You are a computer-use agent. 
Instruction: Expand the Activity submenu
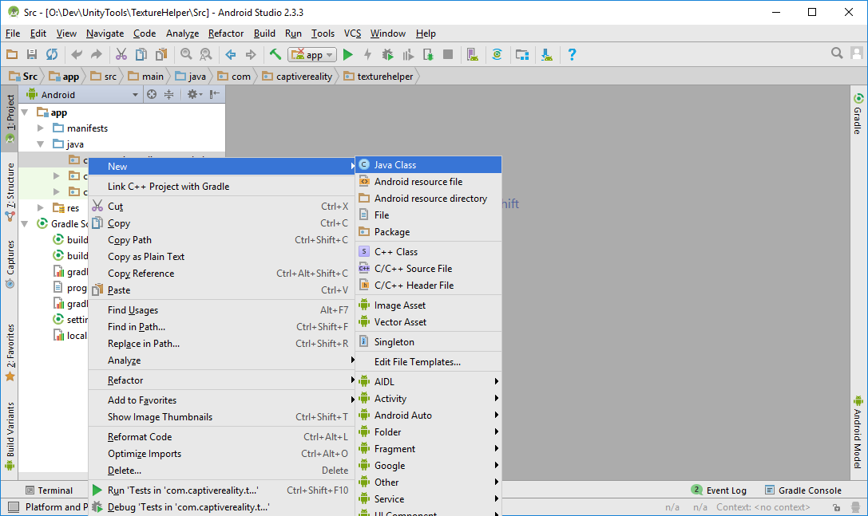429,399
